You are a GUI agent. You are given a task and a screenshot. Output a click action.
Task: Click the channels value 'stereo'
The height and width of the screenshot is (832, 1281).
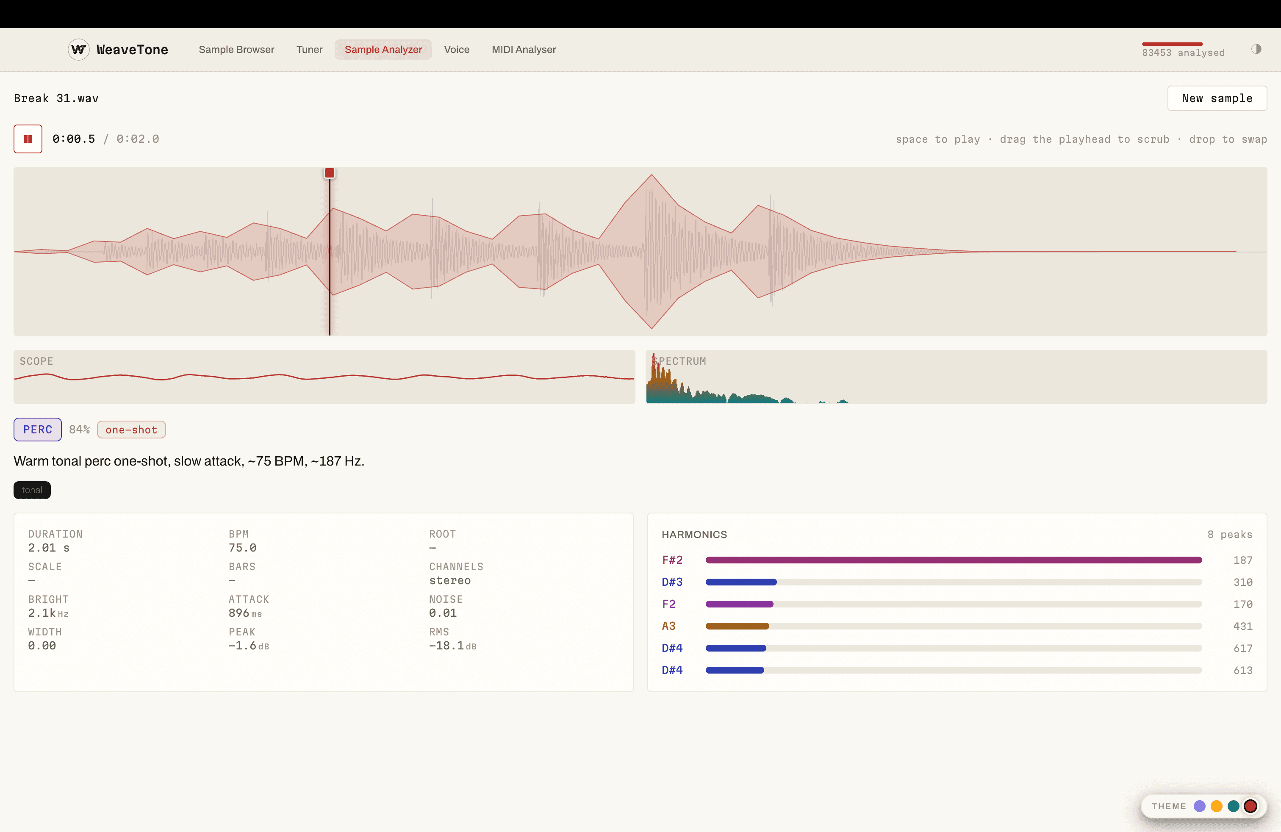point(450,581)
